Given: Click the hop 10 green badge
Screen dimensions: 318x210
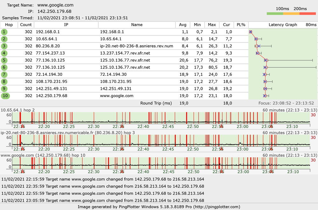Looking at the screenshot, I should tap(5, 96).
